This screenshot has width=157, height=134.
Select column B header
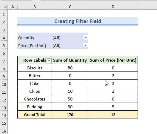[x=35, y=7]
